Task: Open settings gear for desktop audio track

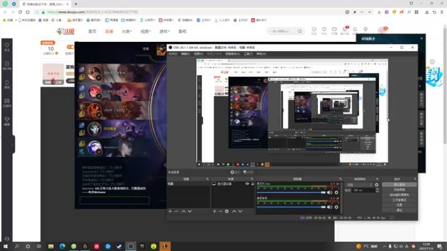Action: 336,207
